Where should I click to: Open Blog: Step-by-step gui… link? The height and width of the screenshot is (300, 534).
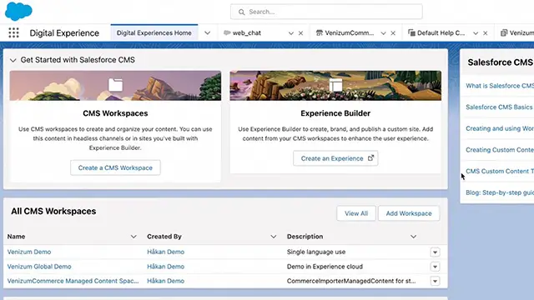pyautogui.click(x=500, y=192)
